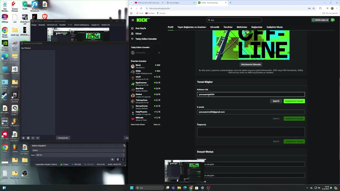The image size is (340, 191).
Task: Open Chrome extensions puzzle icon
Action: tap(320, 8)
